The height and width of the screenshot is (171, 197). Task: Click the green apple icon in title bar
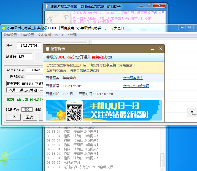(4, 28)
